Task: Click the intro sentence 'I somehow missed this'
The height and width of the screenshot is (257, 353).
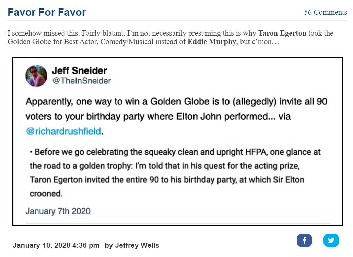Action: (44, 33)
